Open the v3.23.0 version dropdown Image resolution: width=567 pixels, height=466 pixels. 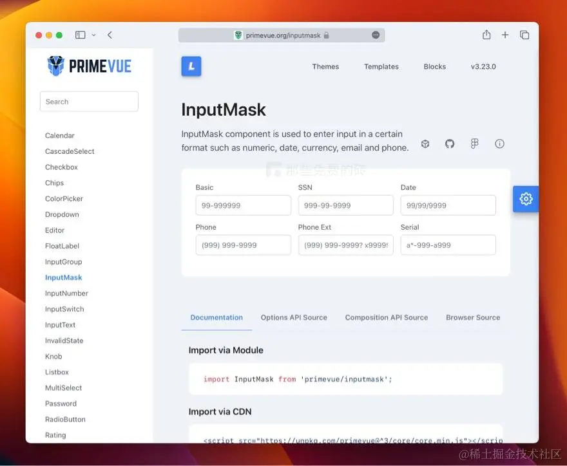483,66
